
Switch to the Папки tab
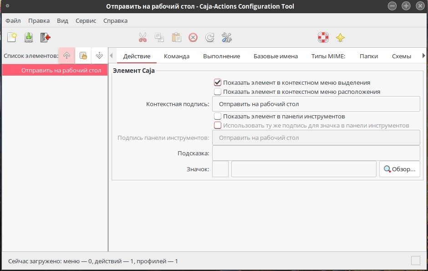point(369,56)
